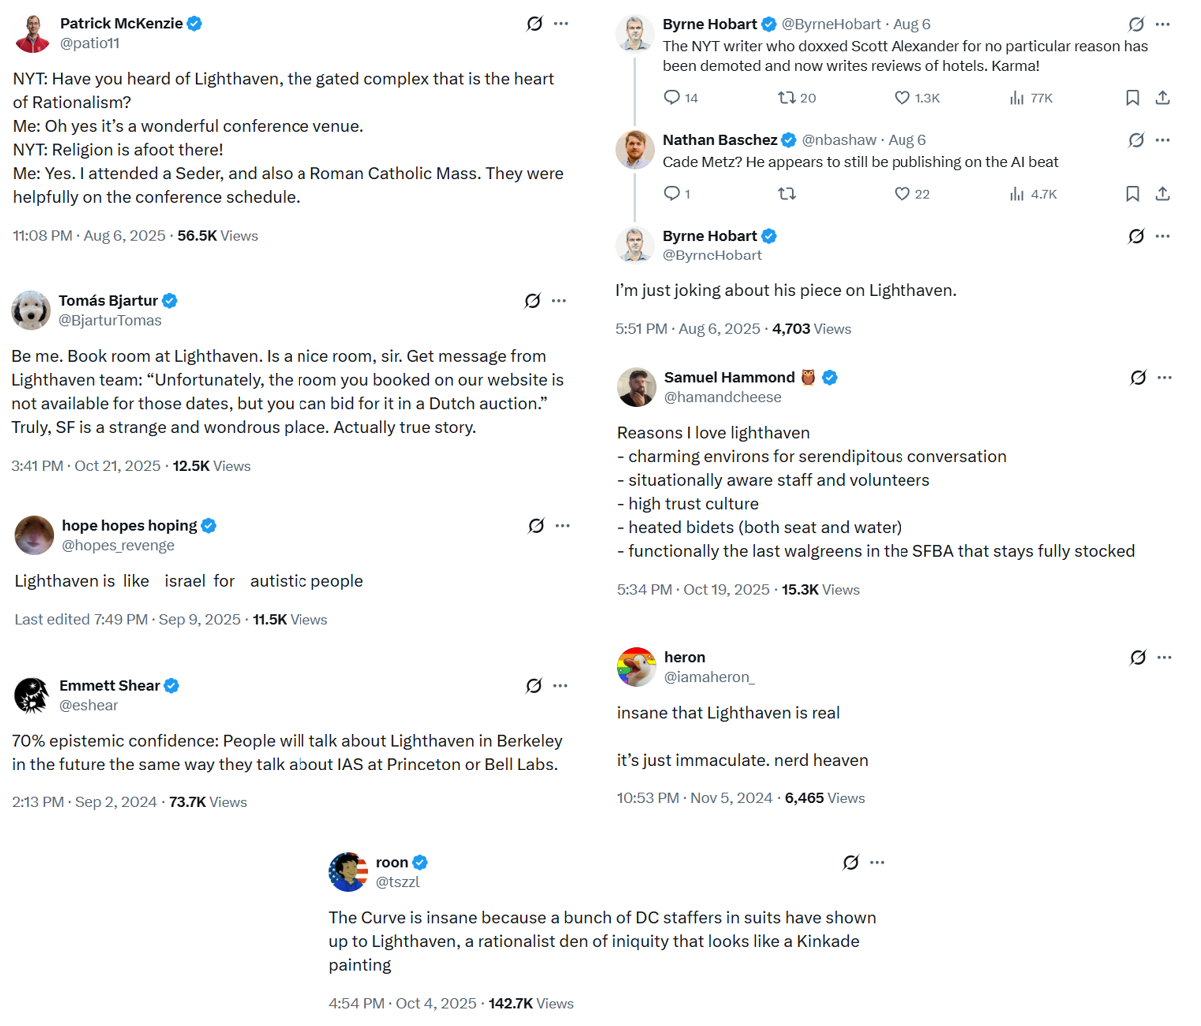
Task: Bookmark Byrne Hobart's NYT writer tweet
Action: tap(1132, 97)
